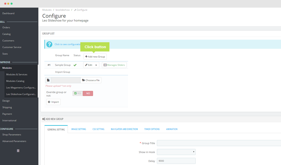
Task: Open Catalog in the sidebar
Action: coord(7,34)
